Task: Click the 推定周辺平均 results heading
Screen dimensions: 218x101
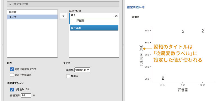Action: [x=136, y=7]
